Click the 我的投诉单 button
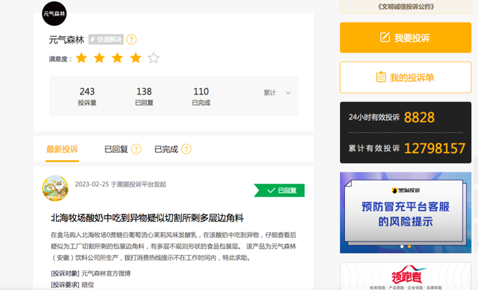Viewport: 478px width, 290px height. click(x=406, y=77)
